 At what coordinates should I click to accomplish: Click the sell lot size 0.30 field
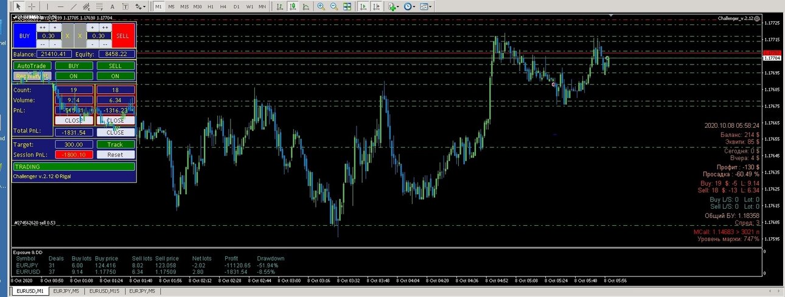(98, 36)
